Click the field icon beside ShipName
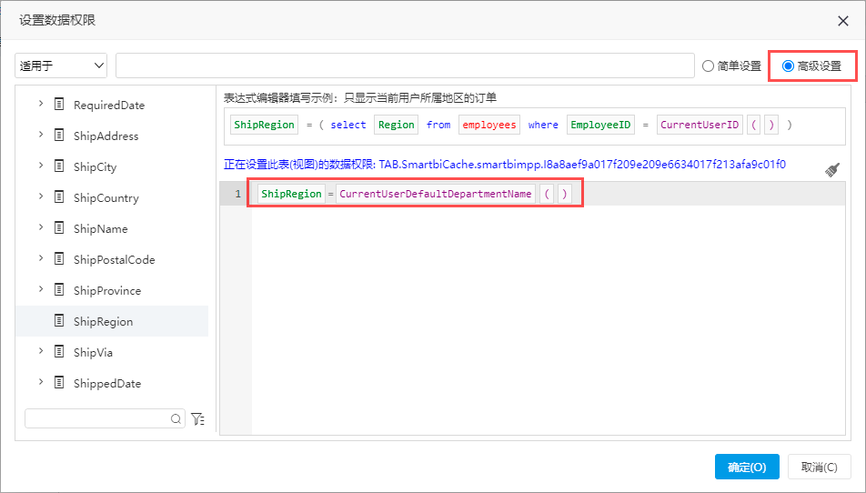Image resolution: width=866 pixels, height=493 pixels. [x=59, y=228]
